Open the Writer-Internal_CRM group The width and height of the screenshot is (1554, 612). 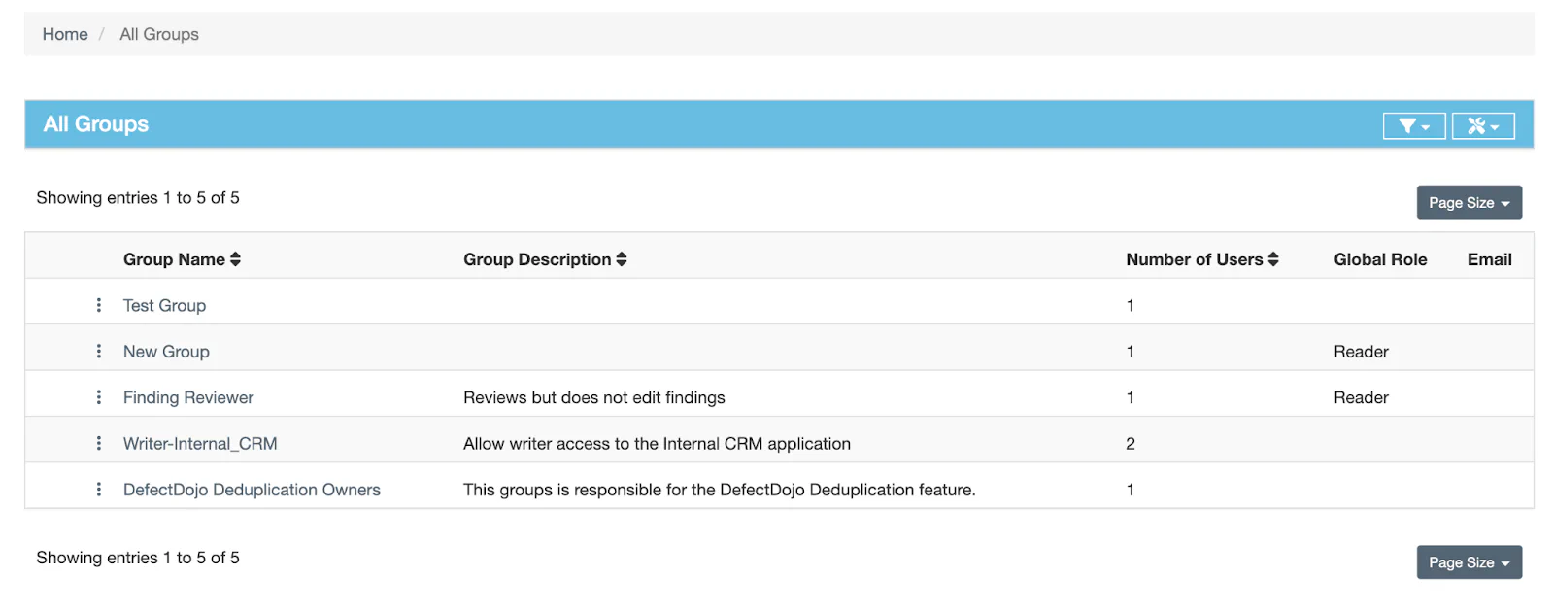200,444
